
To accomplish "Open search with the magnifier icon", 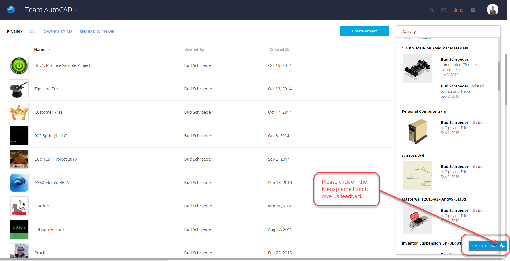I will pyautogui.click(x=432, y=10).
